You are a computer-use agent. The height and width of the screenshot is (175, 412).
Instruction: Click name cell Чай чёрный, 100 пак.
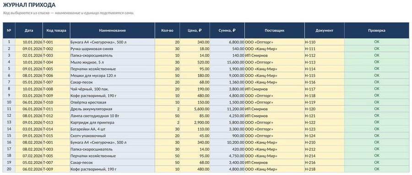pyautogui.click(x=113, y=89)
